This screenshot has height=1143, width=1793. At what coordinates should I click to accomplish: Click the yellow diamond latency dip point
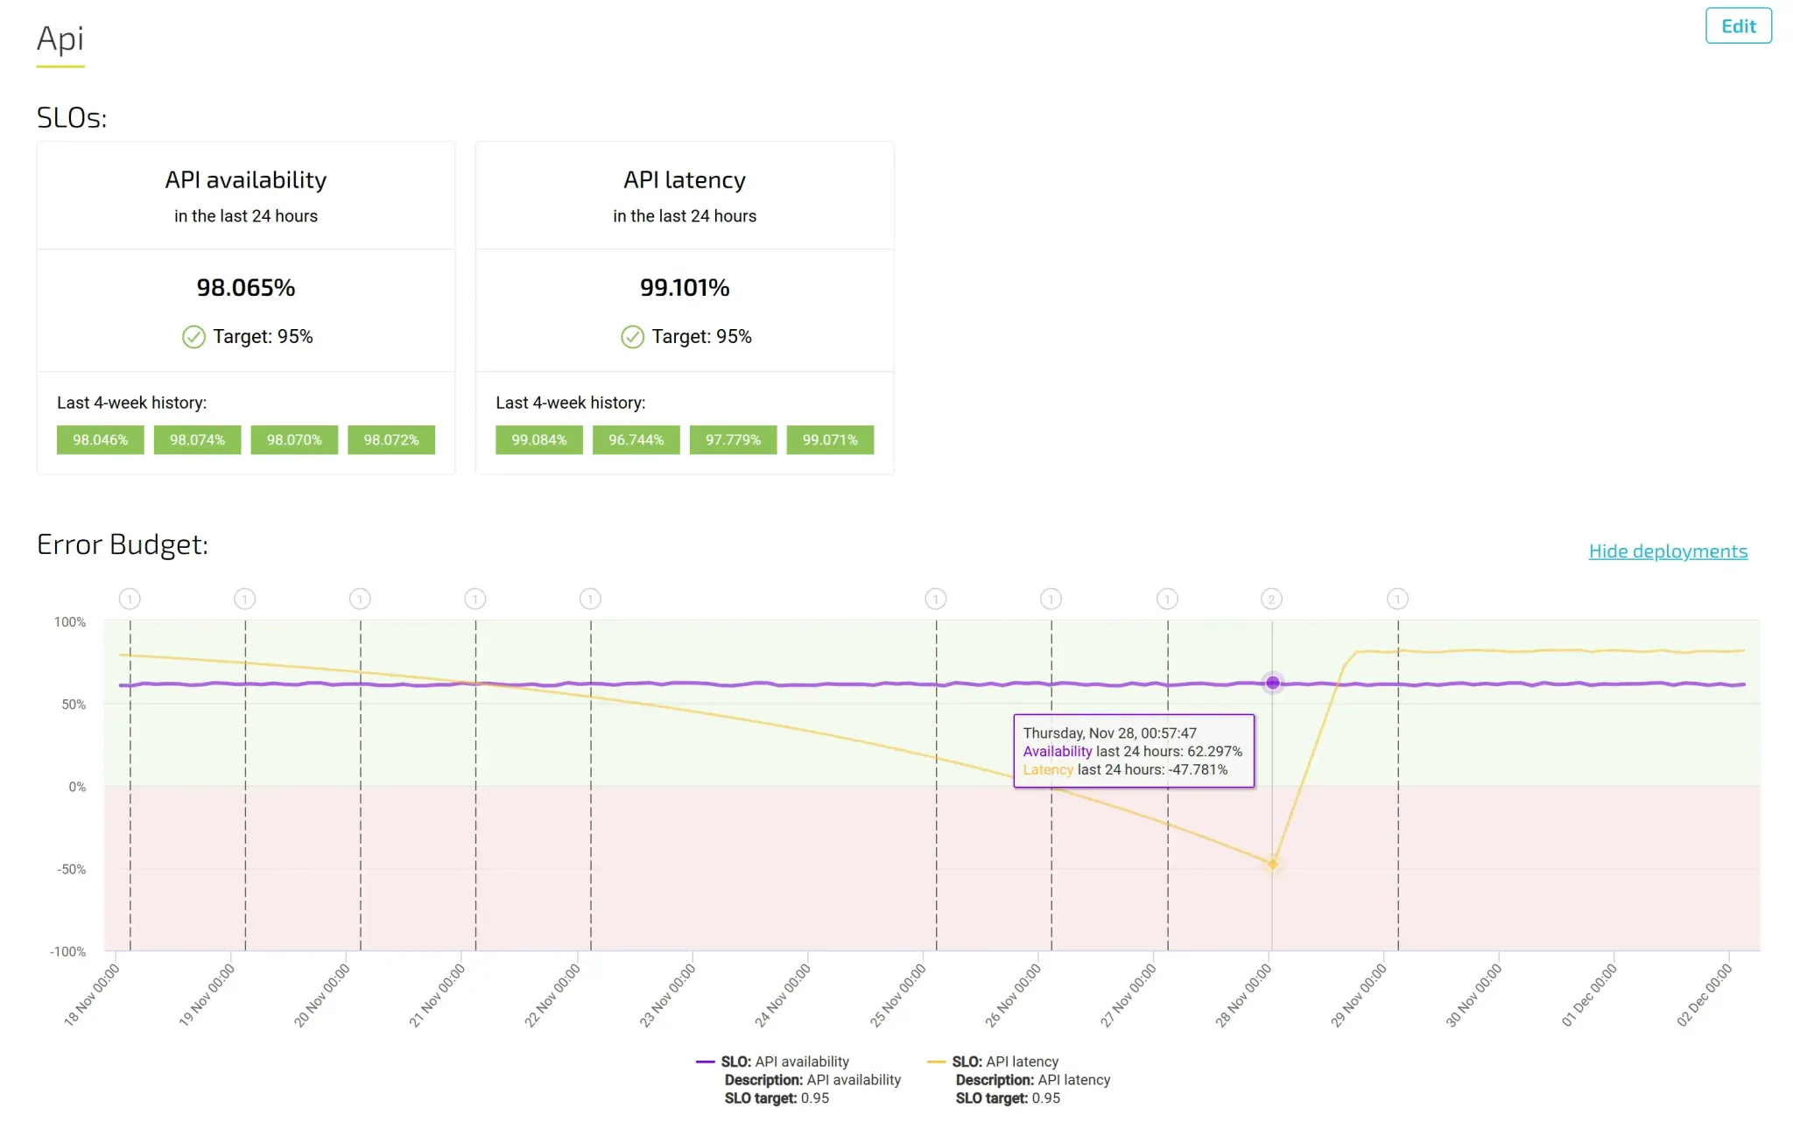(1272, 862)
